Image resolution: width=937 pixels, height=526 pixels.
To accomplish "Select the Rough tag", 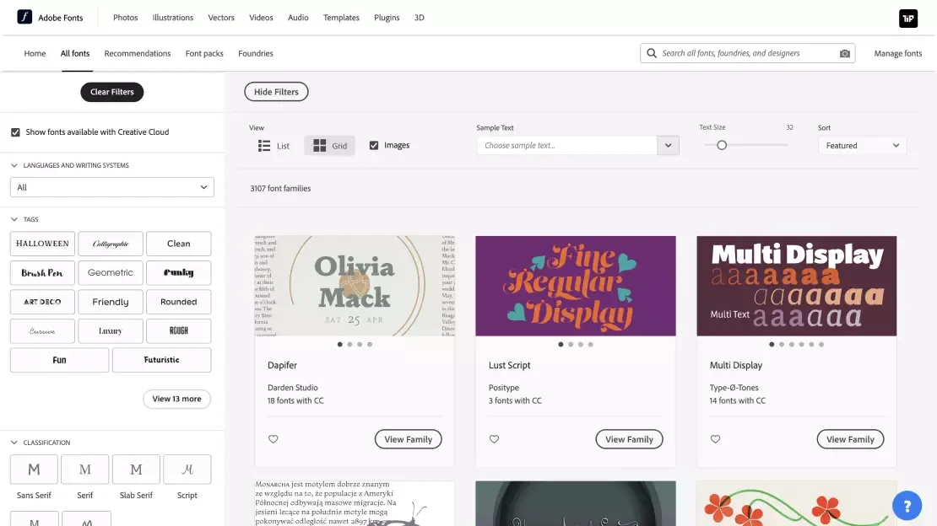I will coord(179,331).
